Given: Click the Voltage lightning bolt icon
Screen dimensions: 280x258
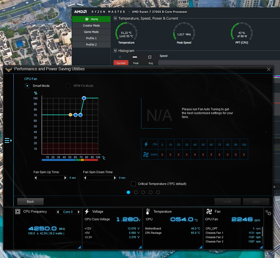Looking at the screenshot, I should [x=87, y=212].
